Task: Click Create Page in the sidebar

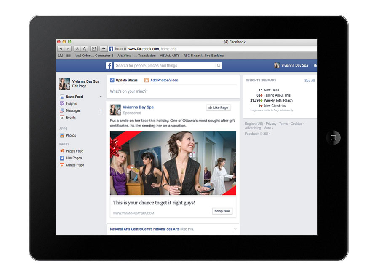Action: point(75,165)
